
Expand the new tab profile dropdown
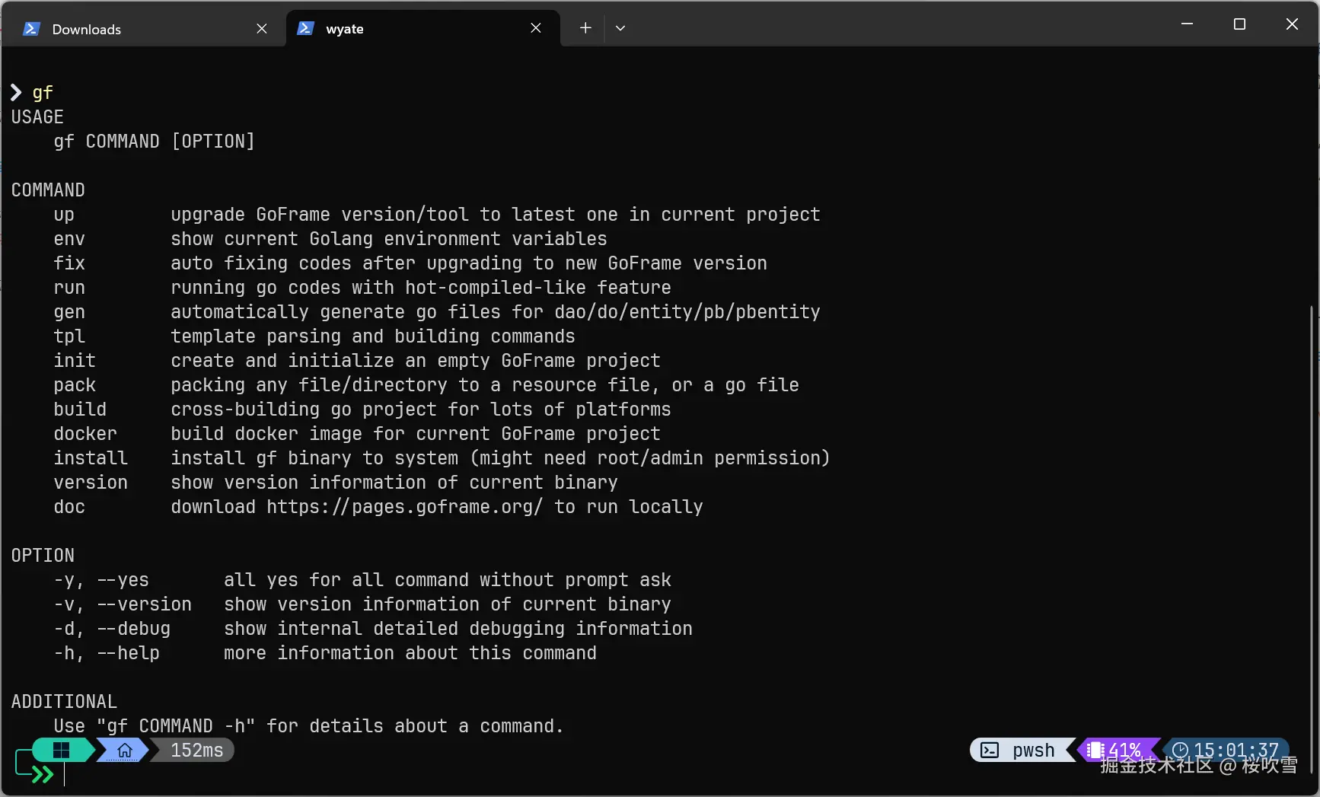pos(620,28)
